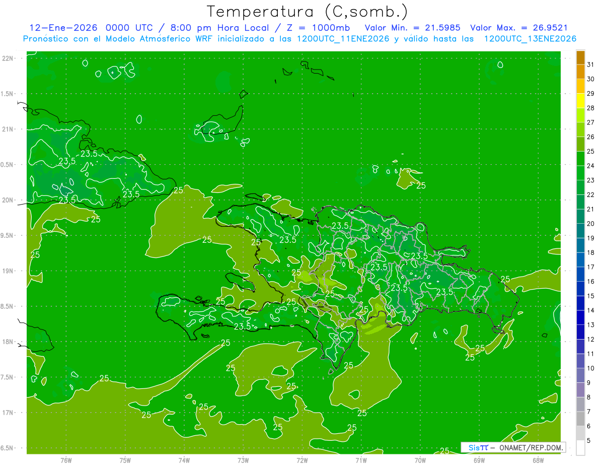Click the "73W" longitude label
This screenshot has width=604, height=467.
[x=243, y=460]
